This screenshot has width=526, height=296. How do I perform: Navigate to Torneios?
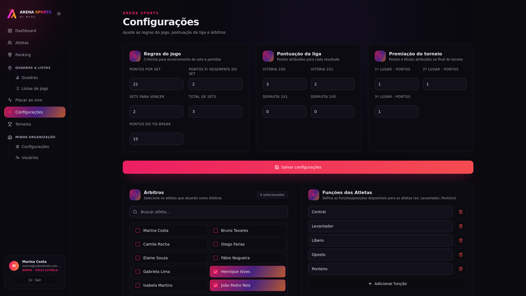pyautogui.click(x=35, y=124)
